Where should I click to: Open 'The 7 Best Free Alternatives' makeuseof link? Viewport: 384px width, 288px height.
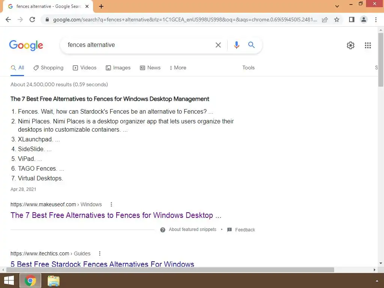coord(116,215)
